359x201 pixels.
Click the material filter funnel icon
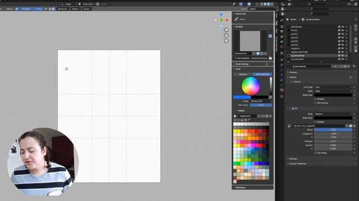[x=354, y=66]
